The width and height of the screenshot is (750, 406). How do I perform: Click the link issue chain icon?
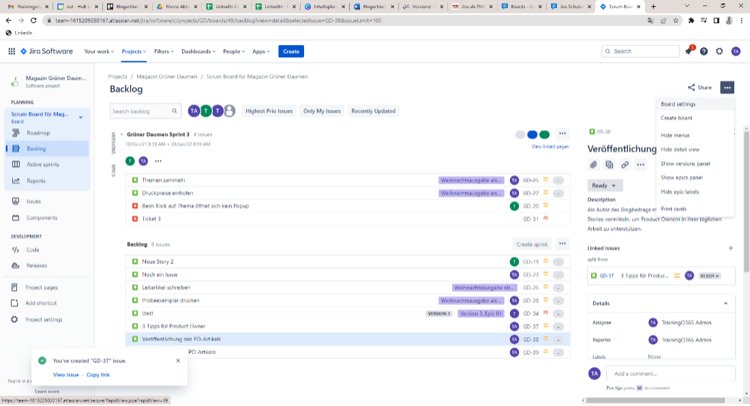pyautogui.click(x=625, y=164)
